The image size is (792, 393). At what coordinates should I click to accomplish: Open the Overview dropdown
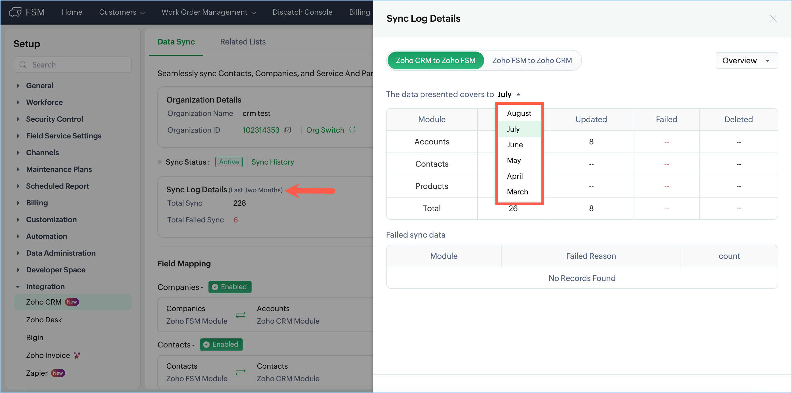click(x=746, y=61)
